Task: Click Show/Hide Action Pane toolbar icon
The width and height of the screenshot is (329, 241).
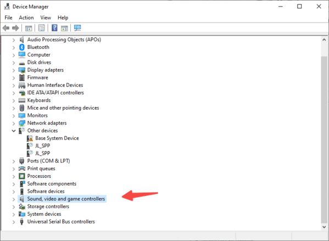Action: [64, 28]
